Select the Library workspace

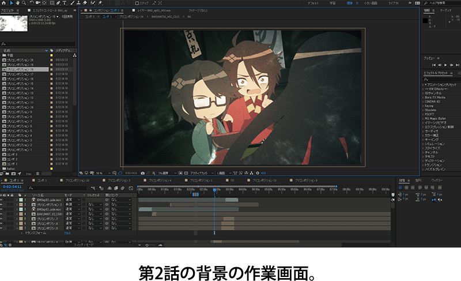point(394,3)
